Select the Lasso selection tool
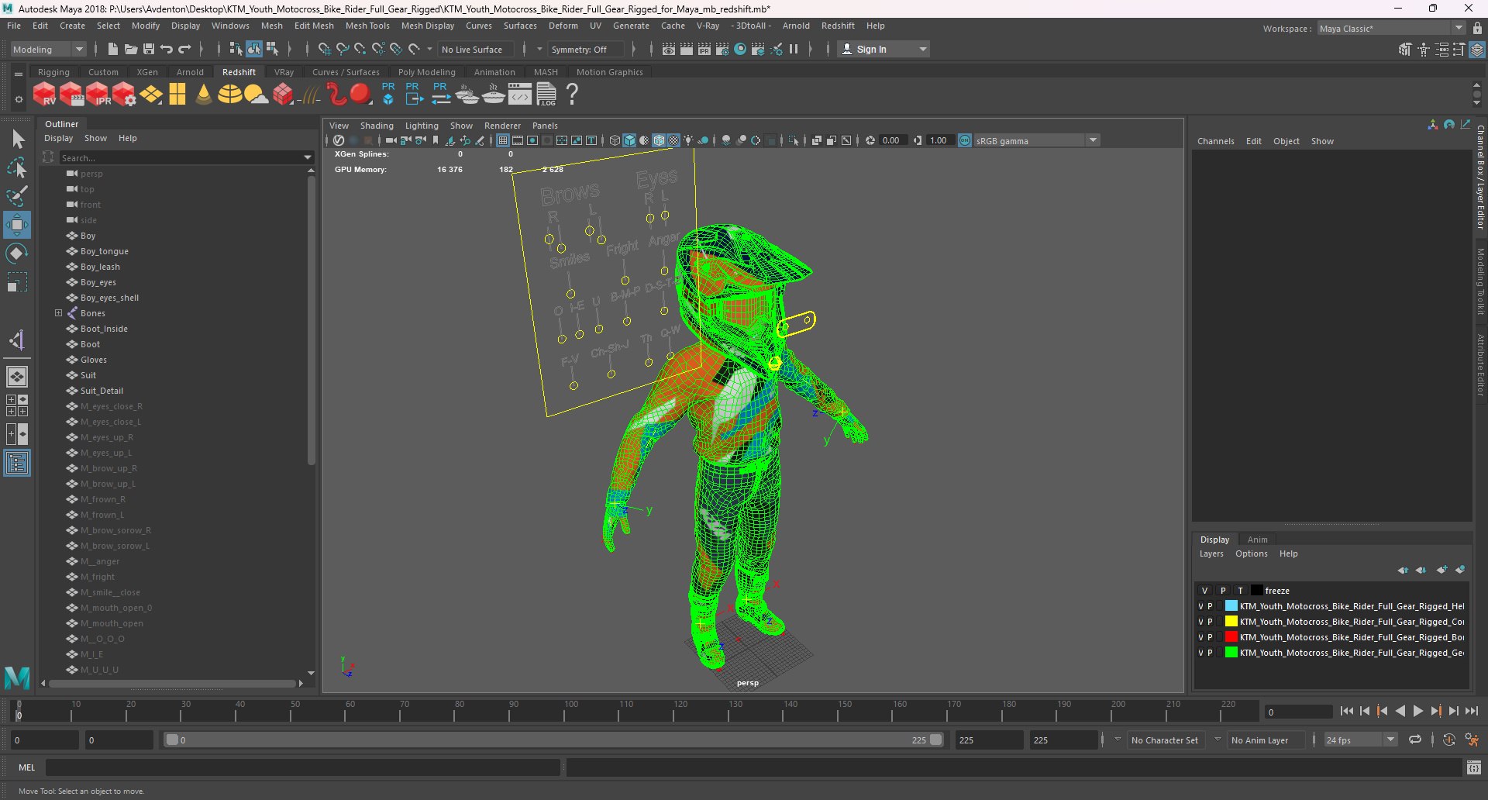The image size is (1488, 800). click(17, 167)
